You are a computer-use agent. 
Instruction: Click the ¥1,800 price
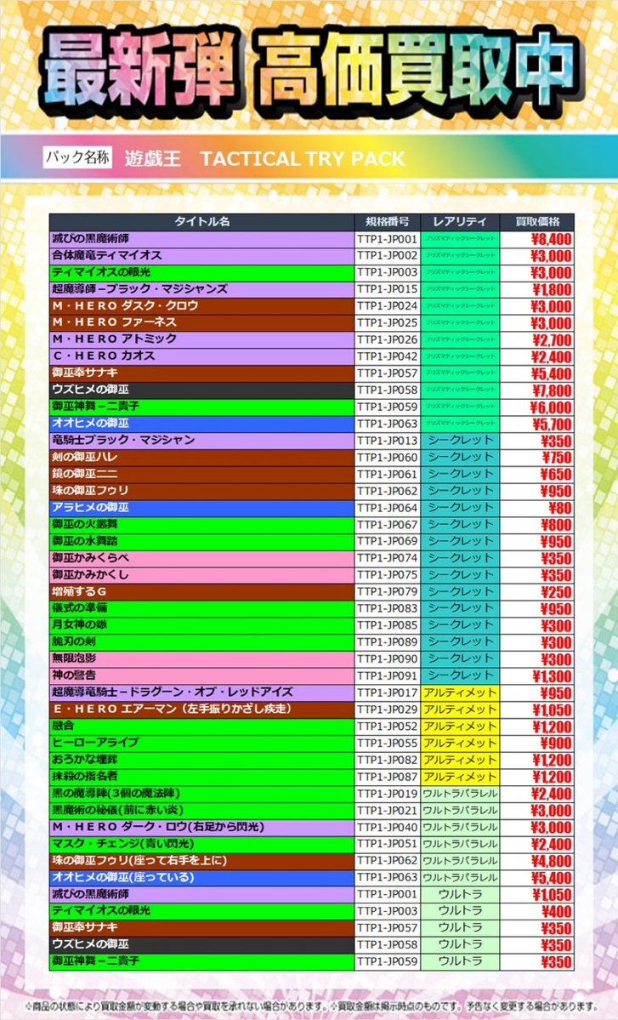[x=551, y=289]
